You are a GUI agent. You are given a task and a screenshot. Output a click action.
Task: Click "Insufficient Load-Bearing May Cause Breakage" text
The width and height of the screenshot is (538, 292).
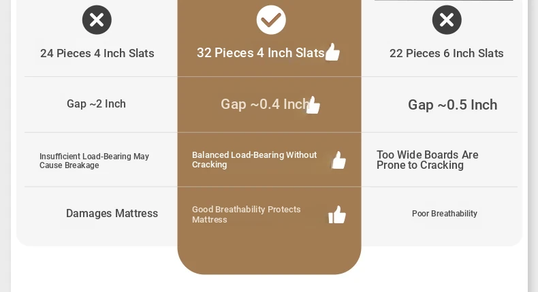coord(94,161)
